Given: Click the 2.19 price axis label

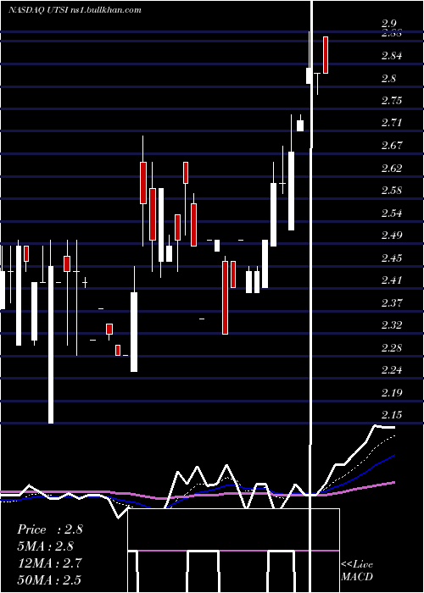Looking at the screenshot, I should pyautogui.click(x=392, y=392).
